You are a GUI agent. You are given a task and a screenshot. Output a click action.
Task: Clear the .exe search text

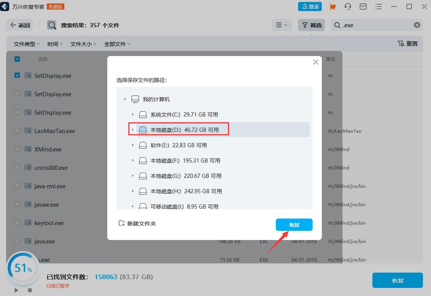pos(417,25)
